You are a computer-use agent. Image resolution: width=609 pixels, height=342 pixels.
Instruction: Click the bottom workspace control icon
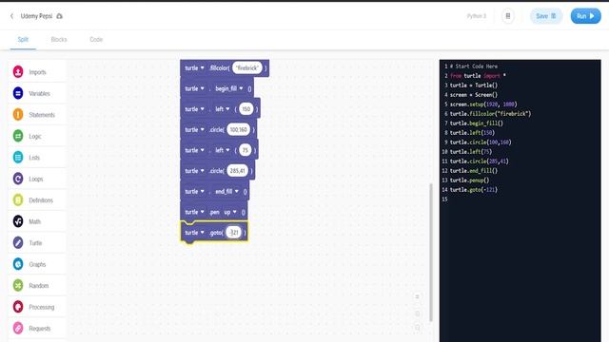417,328
